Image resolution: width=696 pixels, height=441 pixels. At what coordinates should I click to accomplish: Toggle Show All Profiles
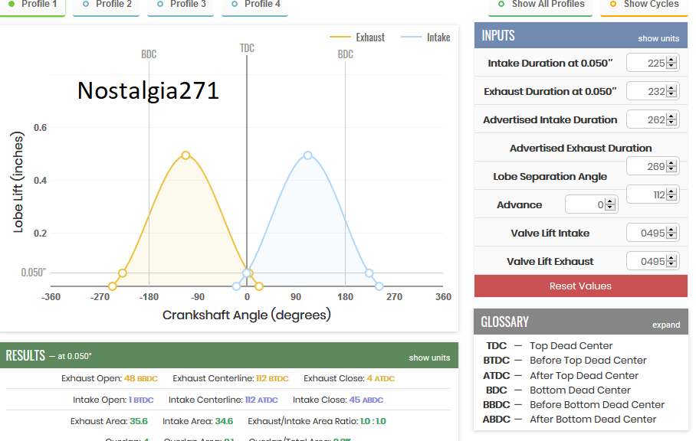(540, 5)
